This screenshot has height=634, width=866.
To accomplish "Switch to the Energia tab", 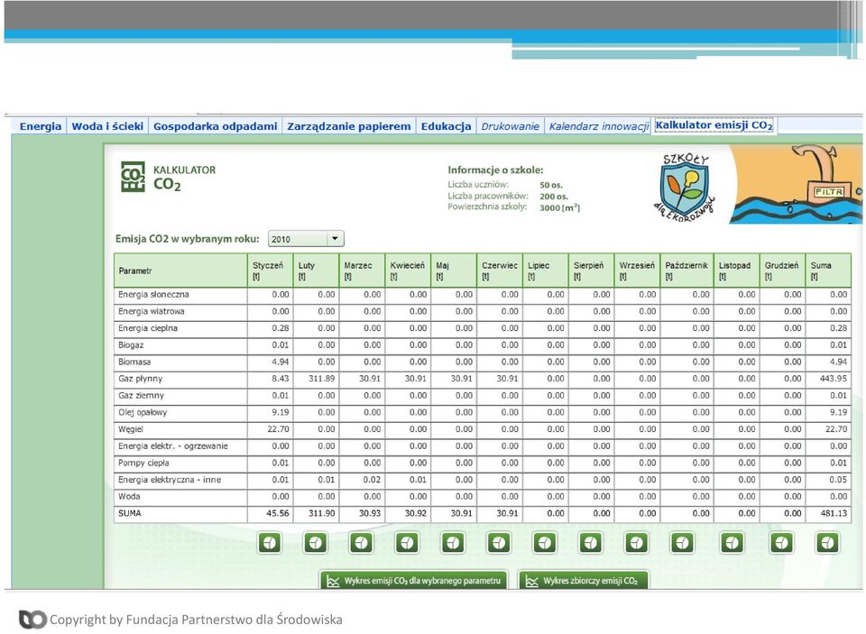I will pos(41,126).
